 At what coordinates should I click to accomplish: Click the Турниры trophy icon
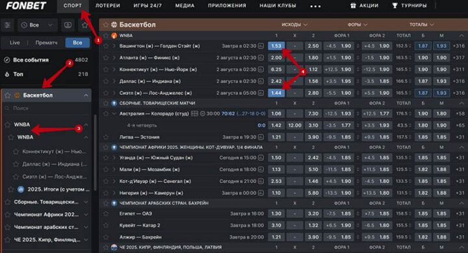pyautogui.click(x=395, y=5)
